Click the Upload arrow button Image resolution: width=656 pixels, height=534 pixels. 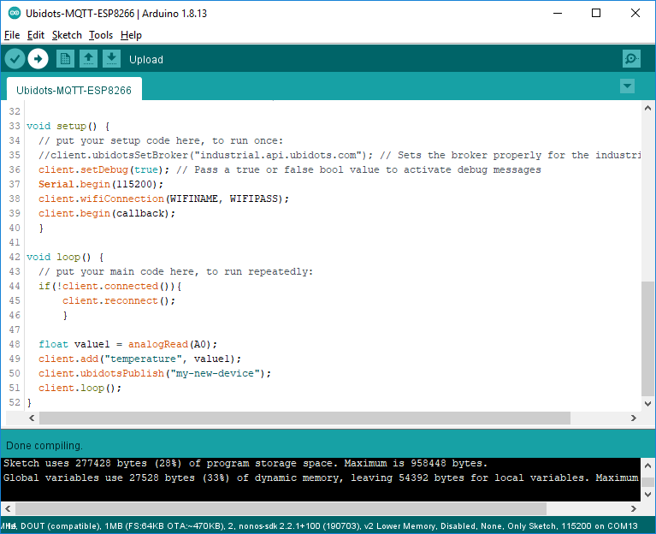click(x=38, y=59)
